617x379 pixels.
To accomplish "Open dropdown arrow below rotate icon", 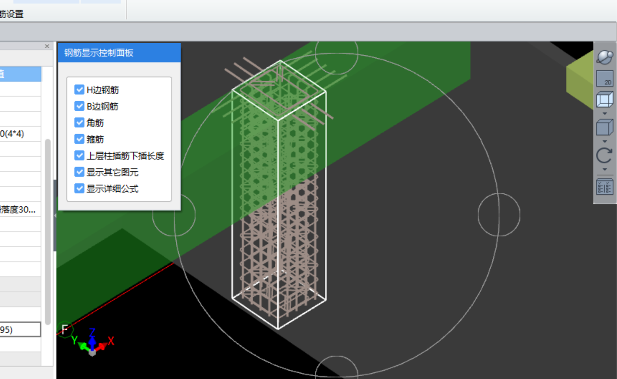I will pyautogui.click(x=605, y=169).
